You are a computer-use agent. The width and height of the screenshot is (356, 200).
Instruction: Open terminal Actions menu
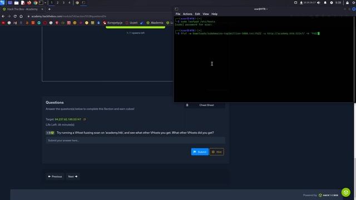[187, 14]
